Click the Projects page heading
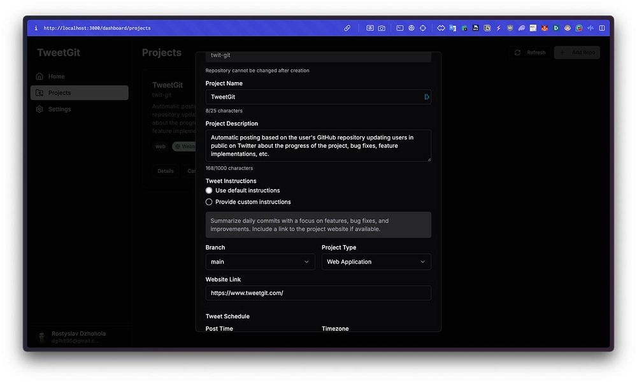 tap(162, 52)
